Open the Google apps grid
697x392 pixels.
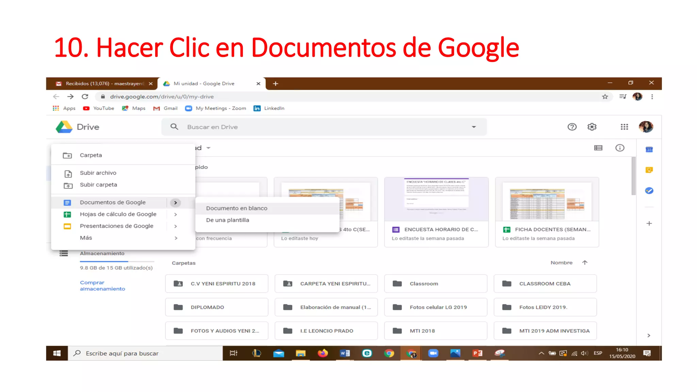pyautogui.click(x=624, y=127)
